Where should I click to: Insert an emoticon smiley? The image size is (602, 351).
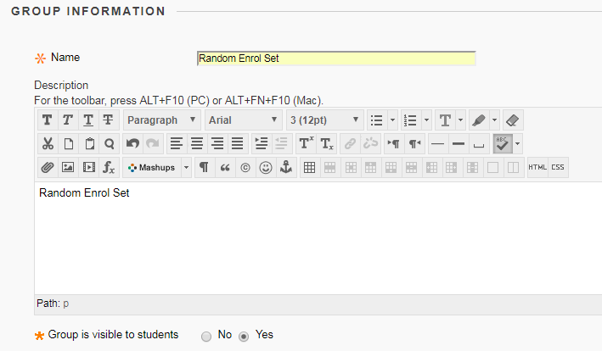point(266,168)
